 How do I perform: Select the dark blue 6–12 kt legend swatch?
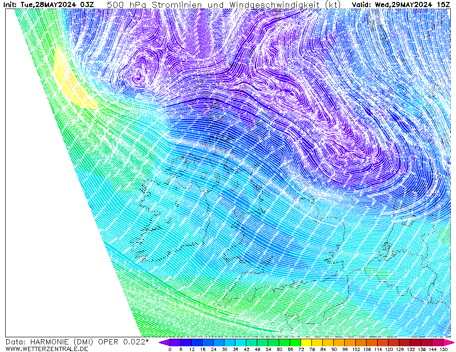pos(186,342)
